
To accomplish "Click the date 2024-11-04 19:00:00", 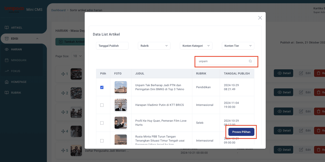I will coord(231,105).
